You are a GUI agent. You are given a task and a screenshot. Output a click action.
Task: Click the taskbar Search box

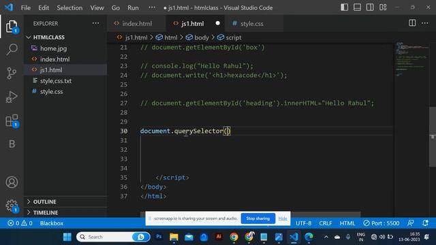tap(114, 237)
